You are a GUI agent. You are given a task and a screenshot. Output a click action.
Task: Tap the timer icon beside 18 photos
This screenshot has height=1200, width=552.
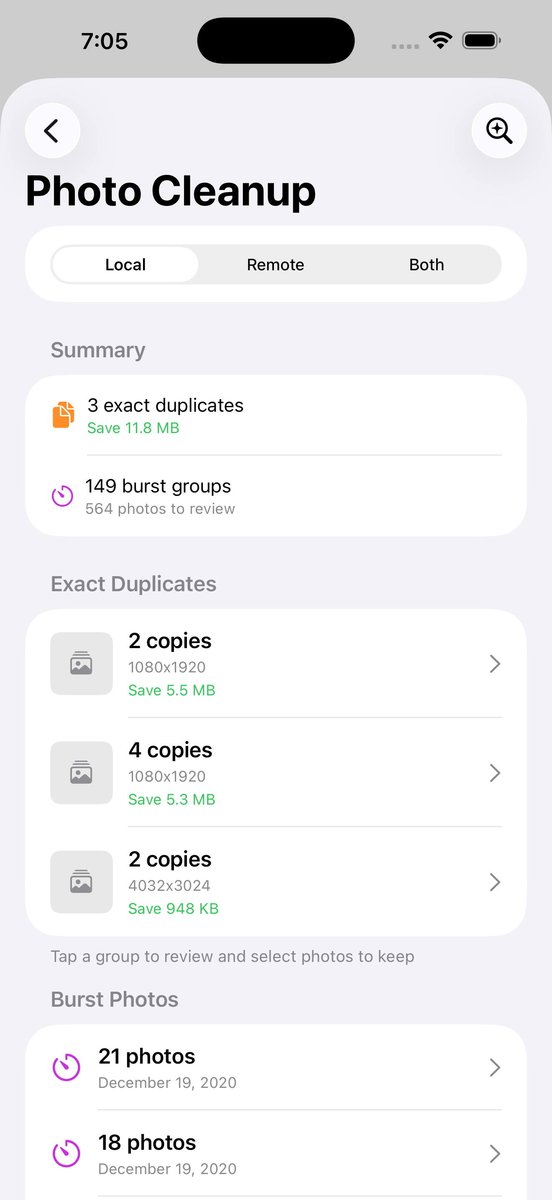66,1154
